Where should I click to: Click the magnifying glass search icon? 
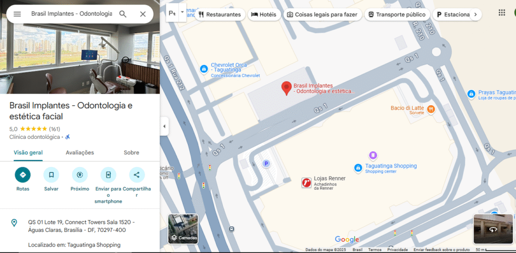point(123,14)
